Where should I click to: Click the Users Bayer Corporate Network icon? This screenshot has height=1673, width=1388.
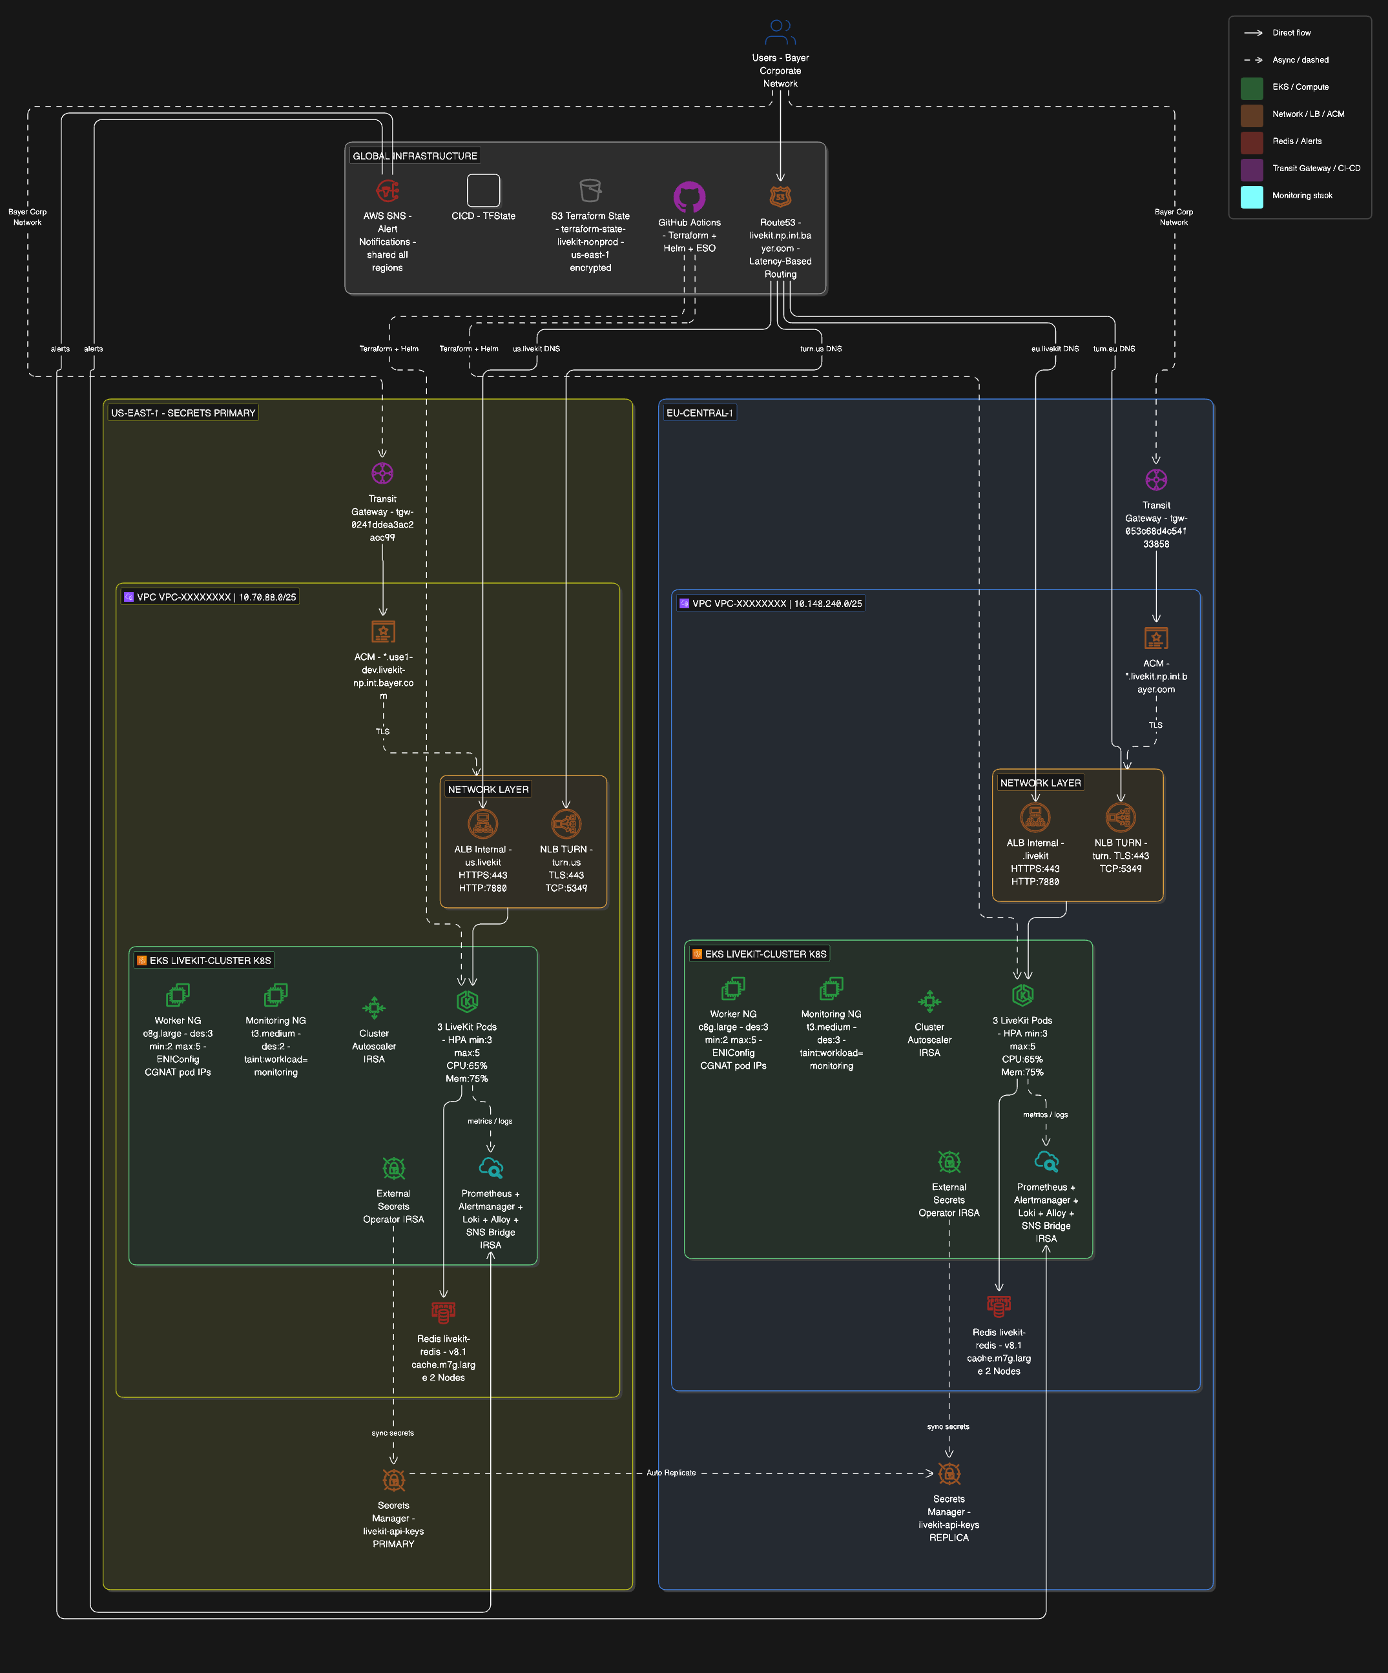[x=780, y=33]
